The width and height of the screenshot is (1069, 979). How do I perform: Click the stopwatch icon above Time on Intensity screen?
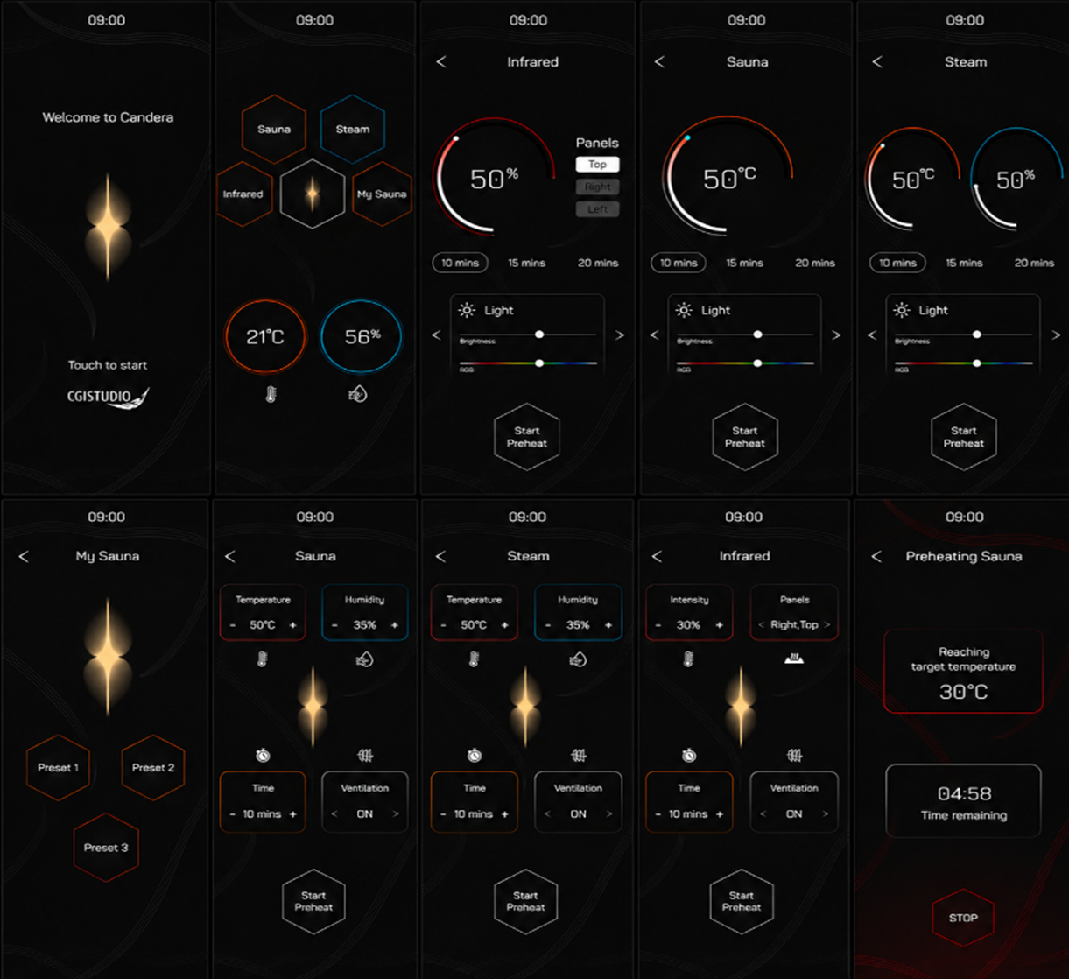pyautogui.click(x=689, y=755)
